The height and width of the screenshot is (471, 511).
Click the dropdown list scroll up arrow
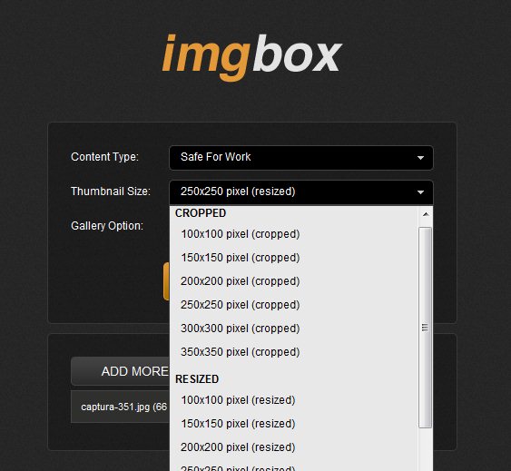426,214
